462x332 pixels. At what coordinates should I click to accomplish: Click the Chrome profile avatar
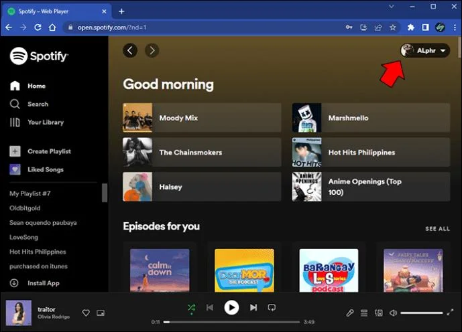pos(440,27)
